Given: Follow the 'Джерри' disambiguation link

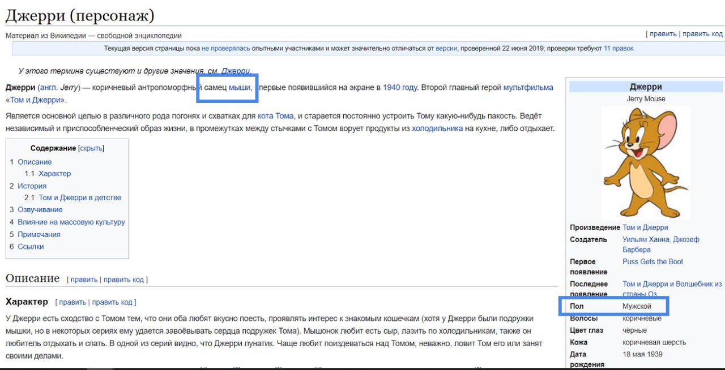Looking at the screenshot, I should point(235,71).
